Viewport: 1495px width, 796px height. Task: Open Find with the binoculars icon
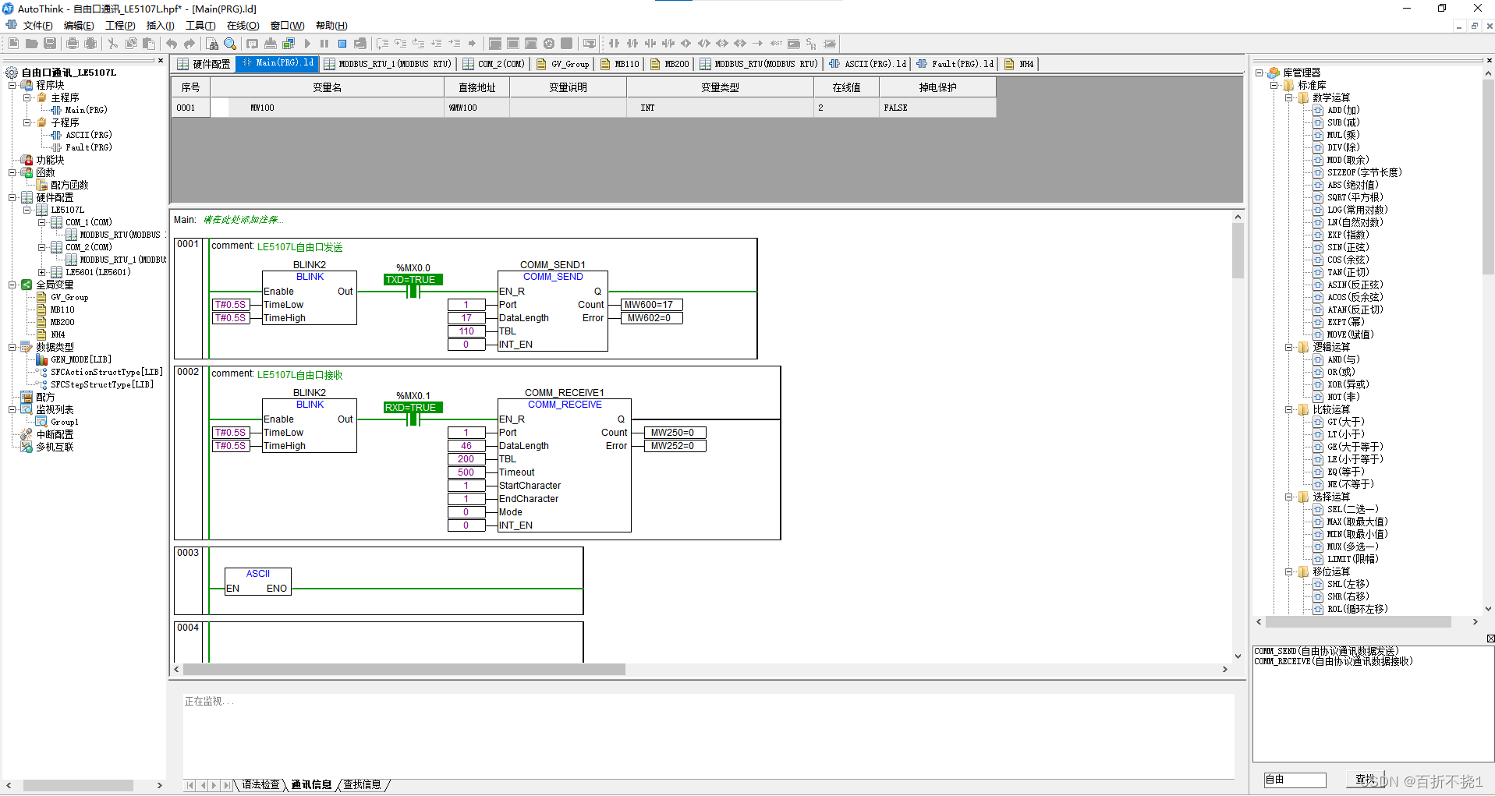tap(212, 44)
